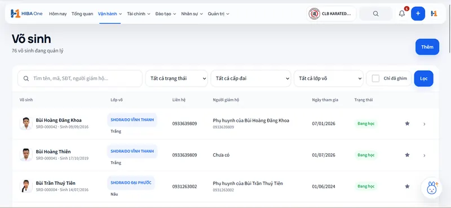Click the 'Ngày tham gia' column header
The image size is (451, 208).
[325, 100]
